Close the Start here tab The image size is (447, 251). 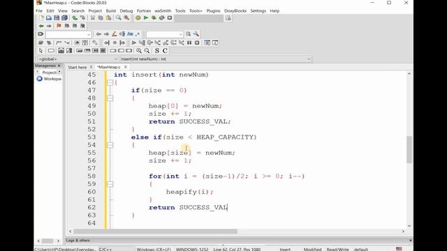coord(91,67)
